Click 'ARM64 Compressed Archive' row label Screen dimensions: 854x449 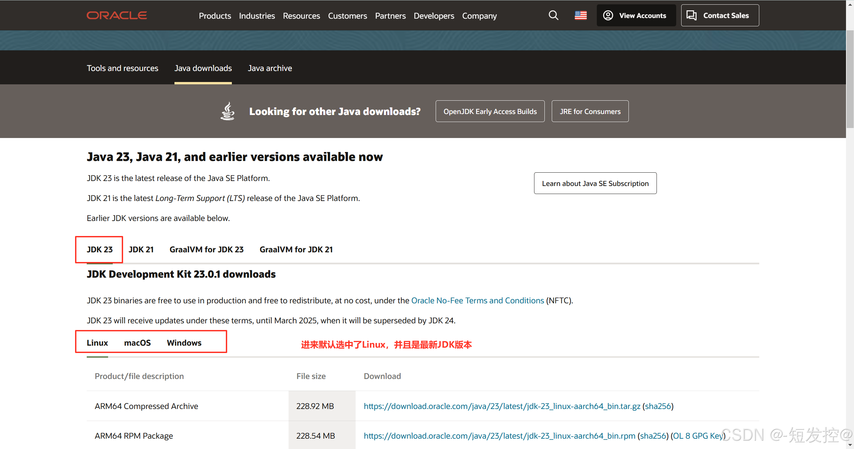(146, 406)
